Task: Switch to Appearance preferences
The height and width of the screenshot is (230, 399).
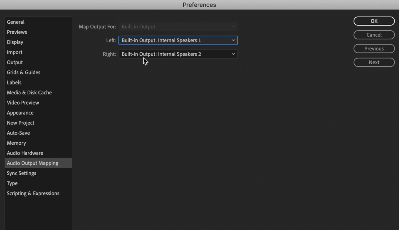Action: coord(20,113)
